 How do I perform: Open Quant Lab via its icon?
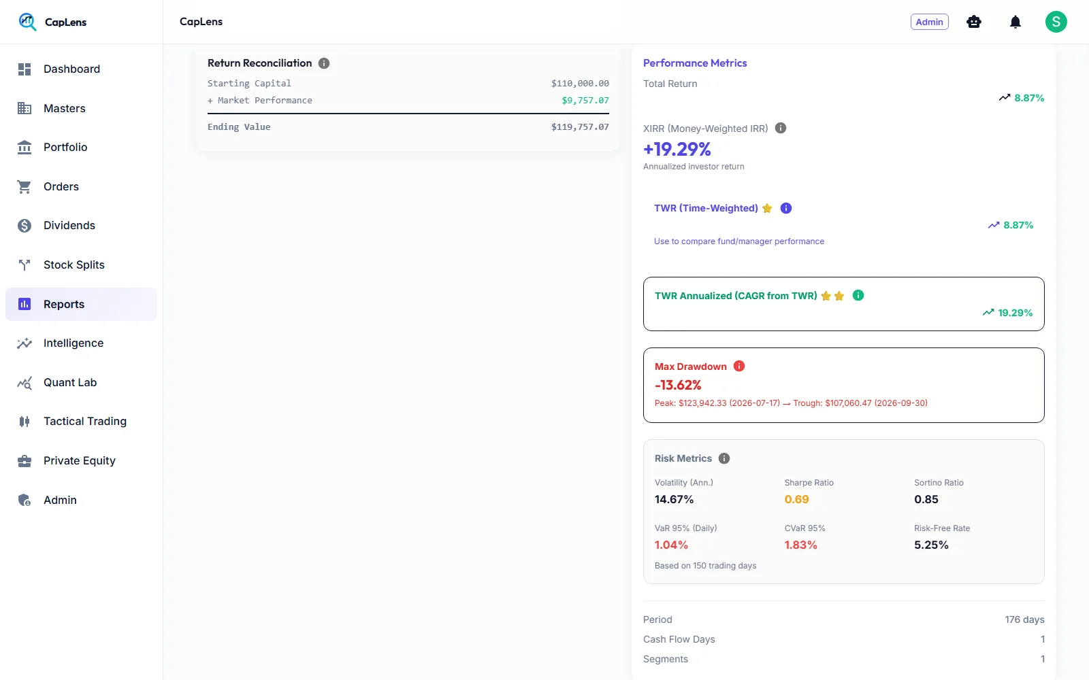click(x=25, y=382)
